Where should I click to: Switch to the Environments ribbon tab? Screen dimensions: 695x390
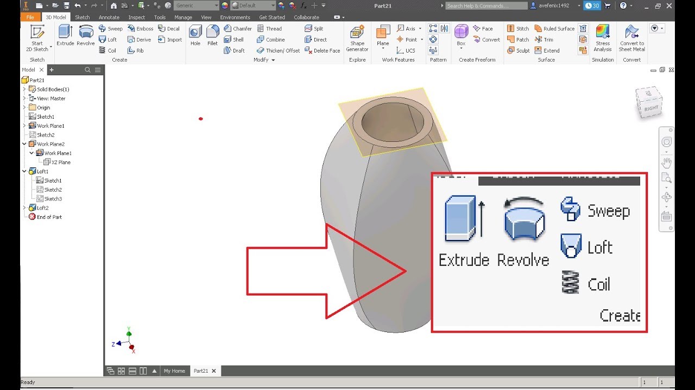click(235, 17)
